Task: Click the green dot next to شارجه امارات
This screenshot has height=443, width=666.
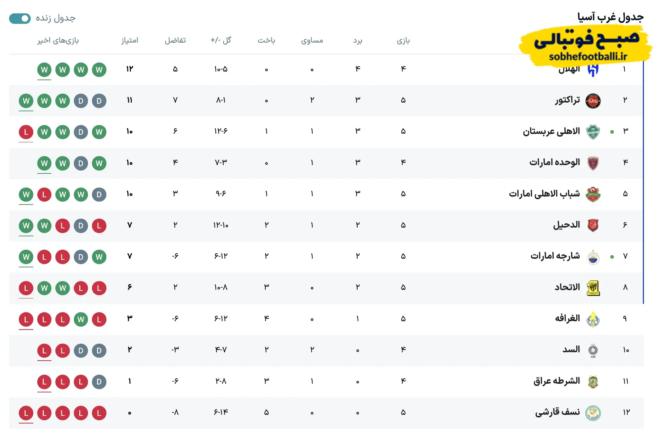Action: pos(612,257)
